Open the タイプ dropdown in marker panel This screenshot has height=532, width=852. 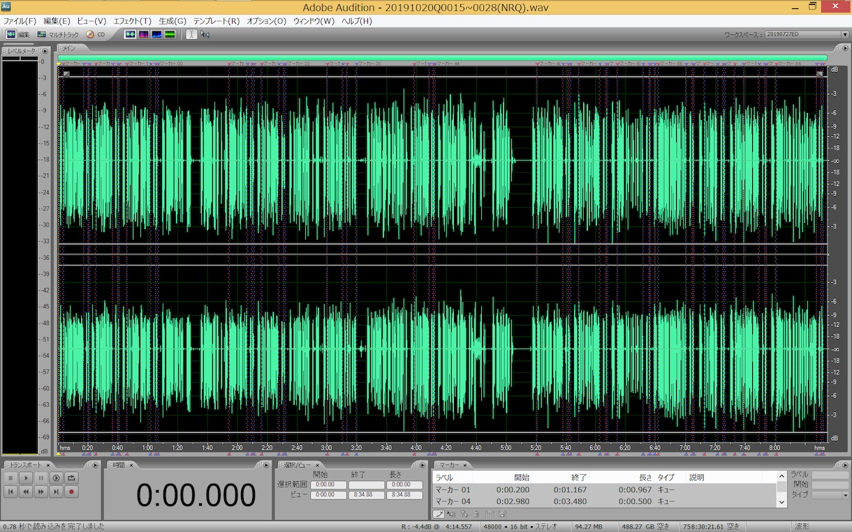[x=831, y=494]
